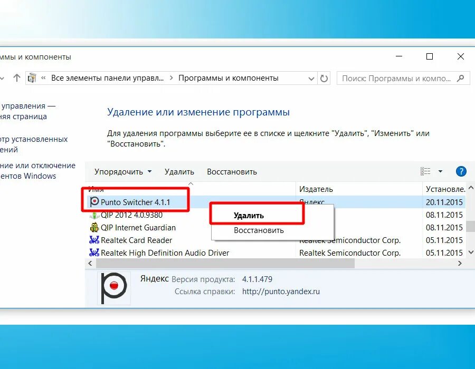This screenshot has height=369, width=475.
Task: Open the Упорядочить dropdown menu
Action: point(122,172)
